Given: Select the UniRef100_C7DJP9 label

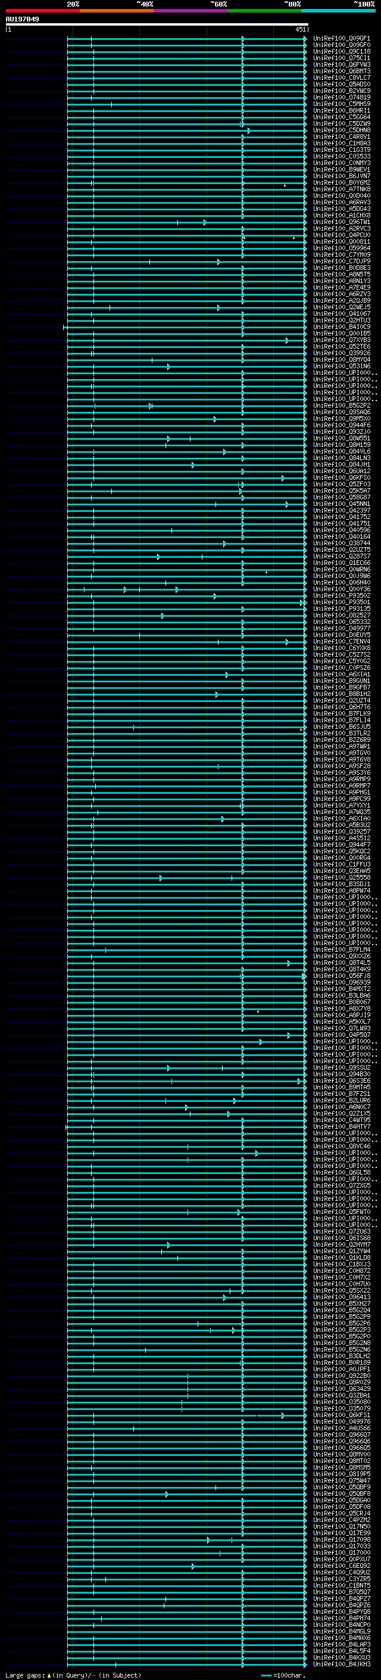Looking at the screenshot, I should tap(342, 262).
